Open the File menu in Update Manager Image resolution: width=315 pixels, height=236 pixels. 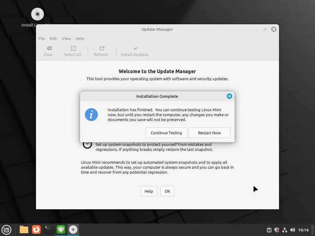(42, 38)
